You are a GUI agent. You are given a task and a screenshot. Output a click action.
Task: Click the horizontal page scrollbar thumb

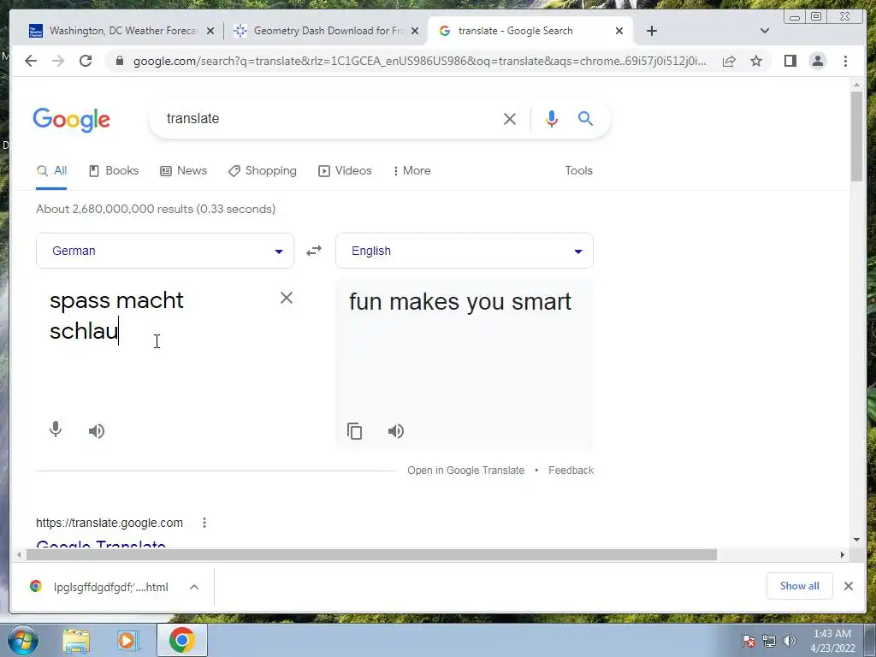click(x=371, y=554)
